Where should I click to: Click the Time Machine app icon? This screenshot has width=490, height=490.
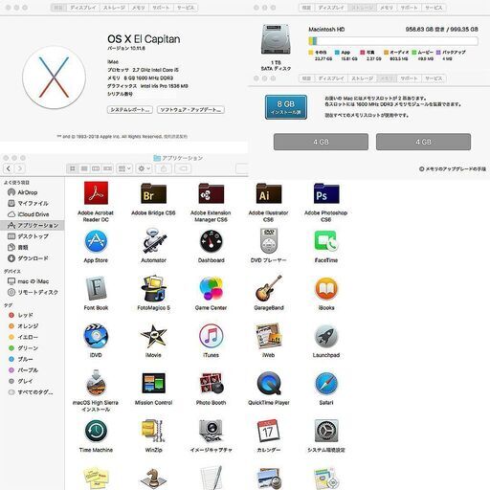pos(96,431)
